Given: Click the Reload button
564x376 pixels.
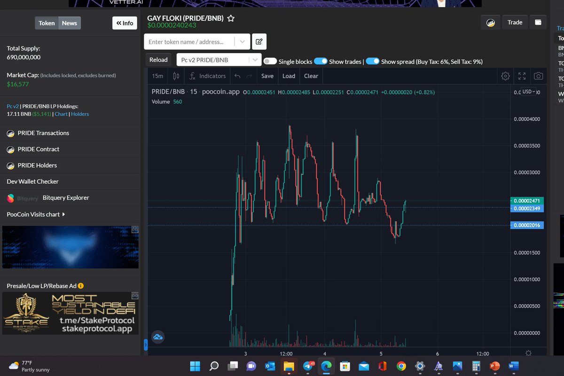Looking at the screenshot, I should point(158,60).
